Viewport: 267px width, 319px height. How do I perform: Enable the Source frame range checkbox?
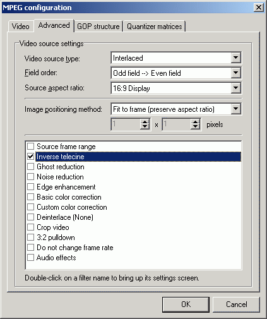click(31, 147)
